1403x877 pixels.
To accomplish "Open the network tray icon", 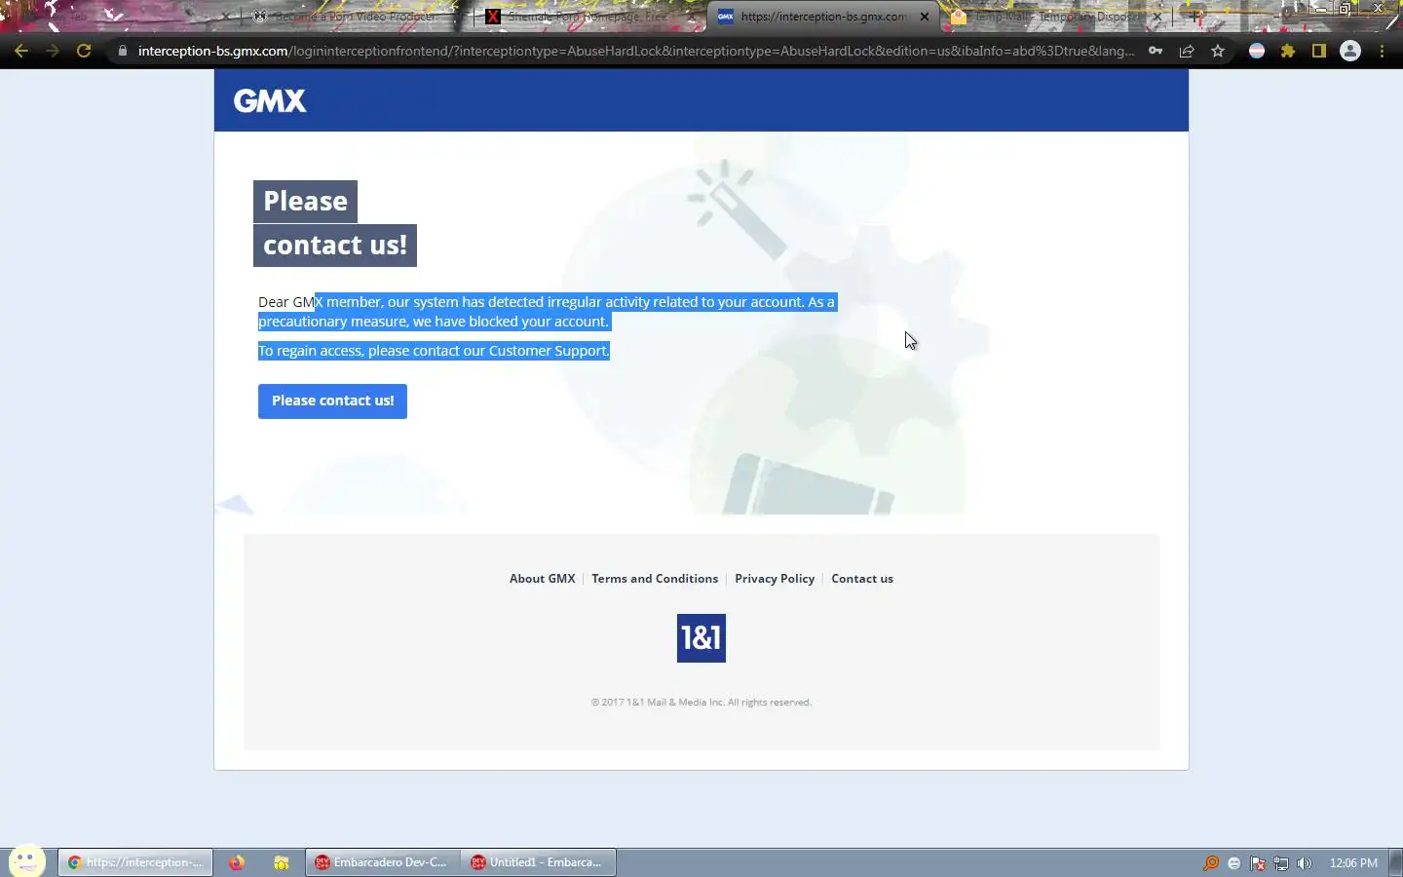I will click(x=1281, y=863).
